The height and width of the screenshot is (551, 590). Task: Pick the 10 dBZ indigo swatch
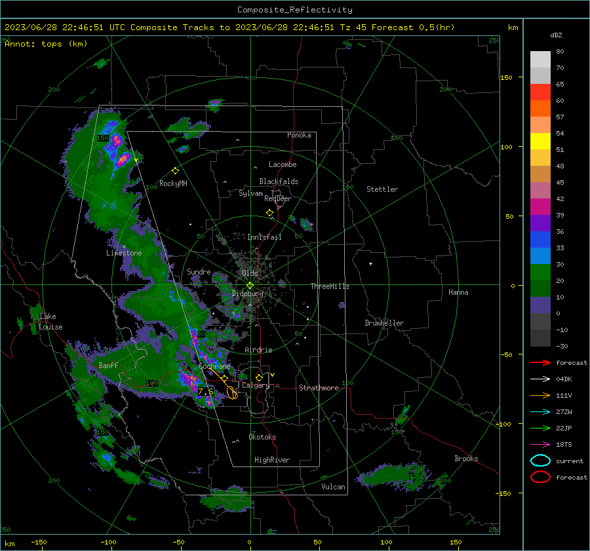pyautogui.click(x=540, y=305)
